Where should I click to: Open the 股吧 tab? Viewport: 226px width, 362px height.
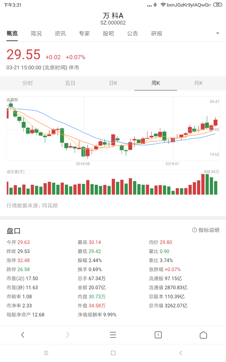[x=108, y=33]
